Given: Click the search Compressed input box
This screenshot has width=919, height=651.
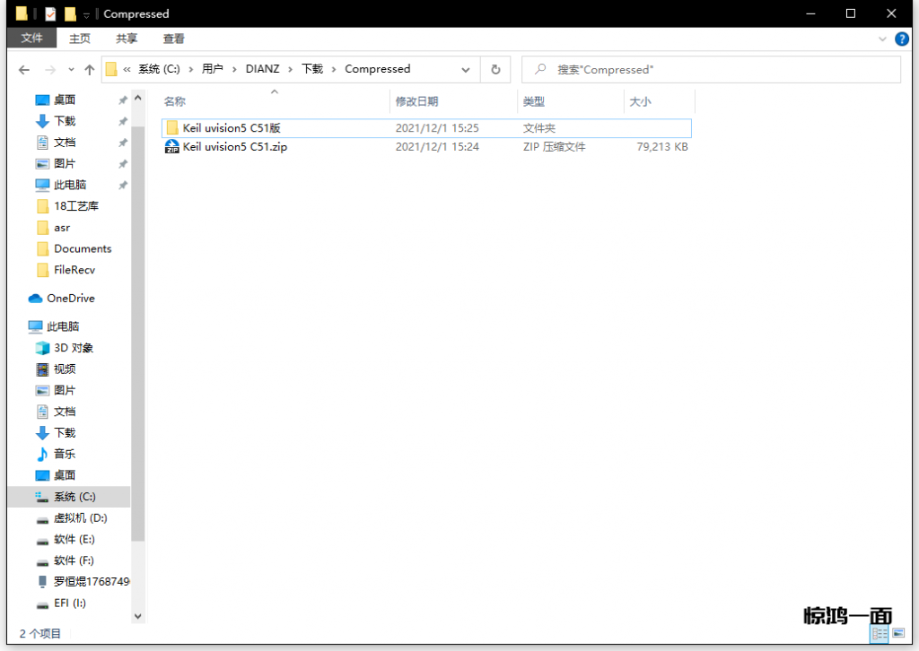Looking at the screenshot, I should [718, 70].
